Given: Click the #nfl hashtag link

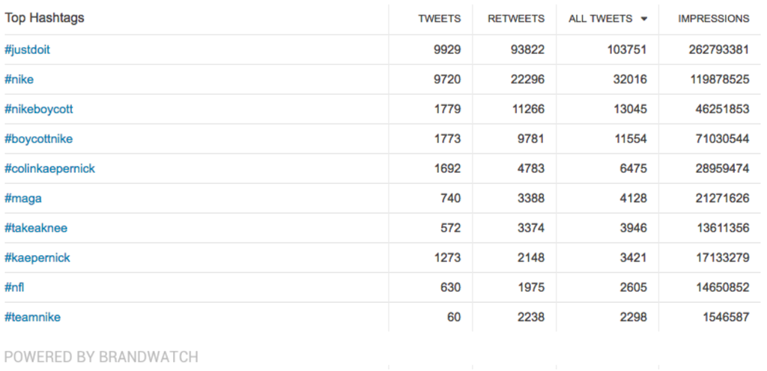Looking at the screenshot, I should (15, 287).
